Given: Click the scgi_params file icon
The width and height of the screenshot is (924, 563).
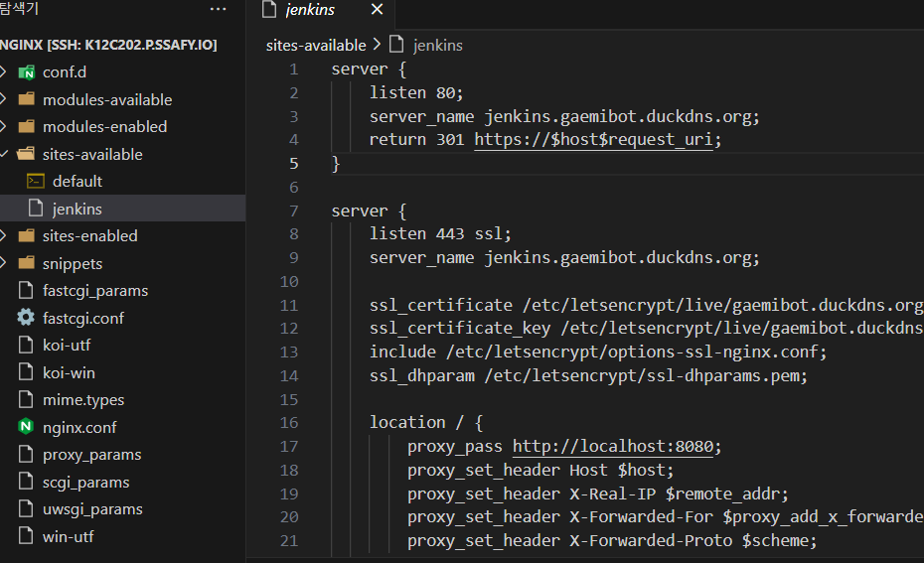Looking at the screenshot, I should [x=26, y=482].
